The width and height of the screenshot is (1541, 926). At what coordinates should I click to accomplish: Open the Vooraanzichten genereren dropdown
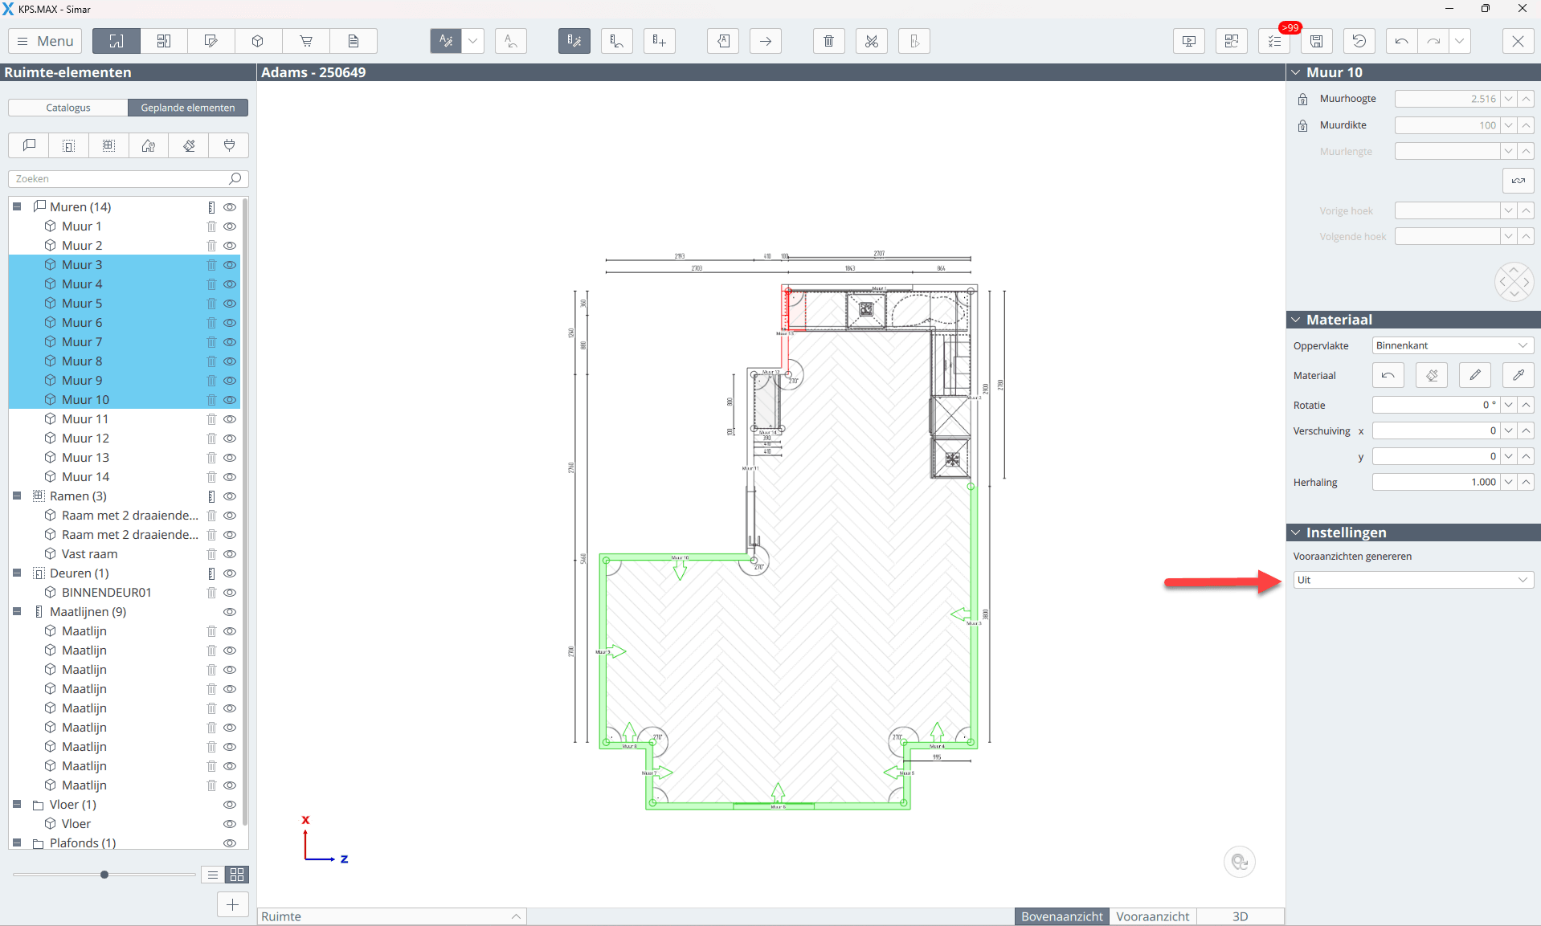pos(1412,580)
